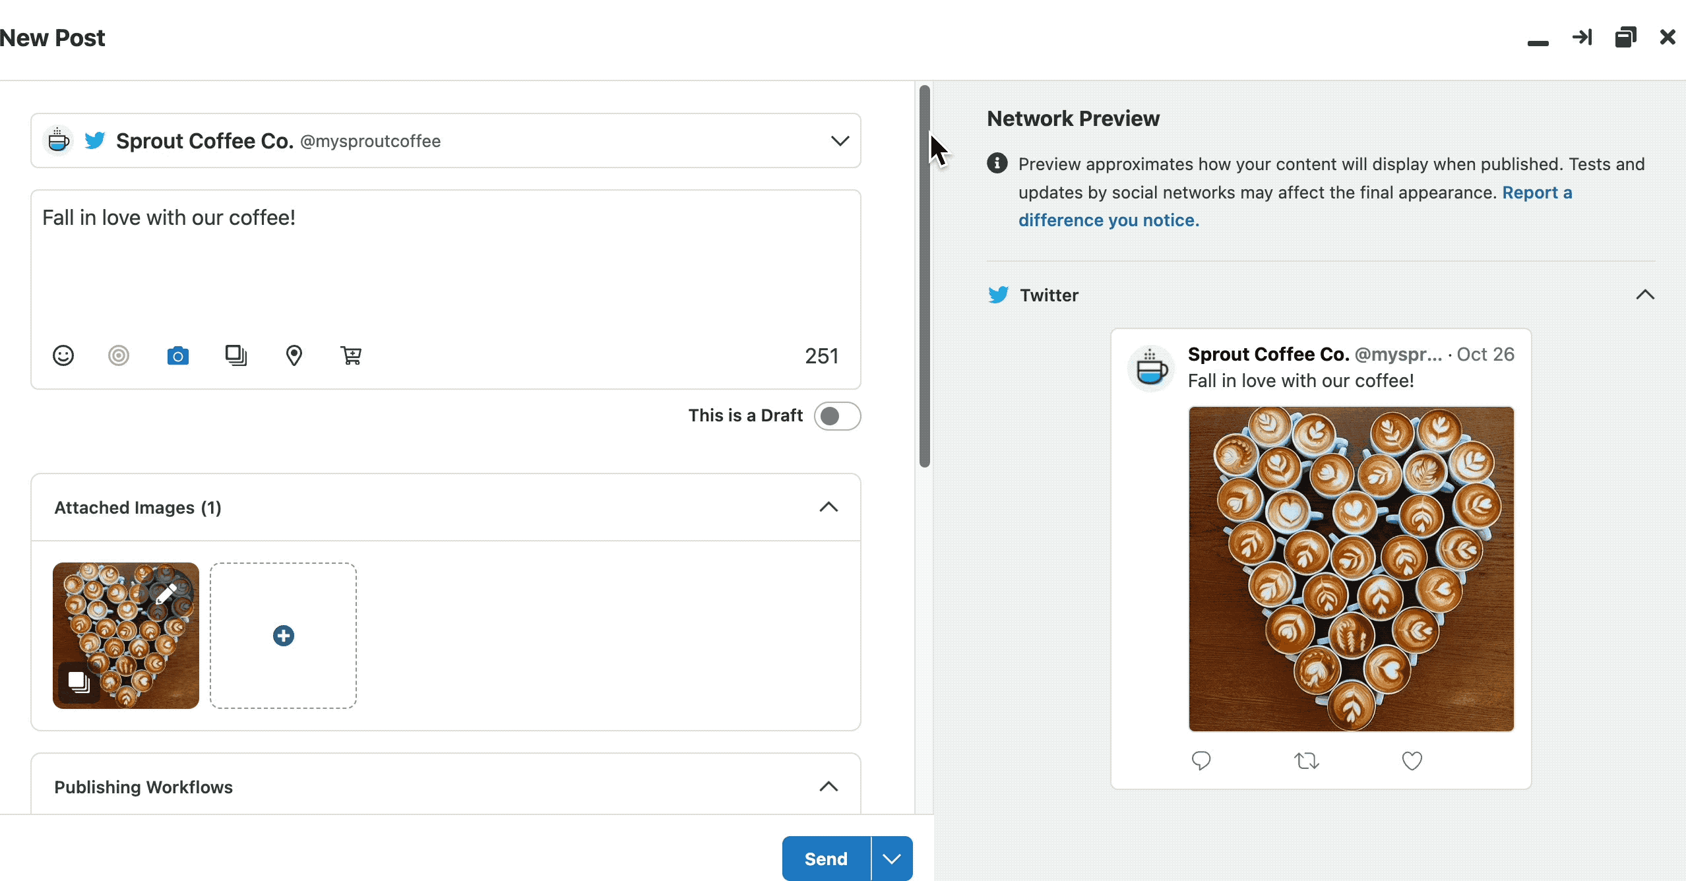Add another image with plus icon

(284, 636)
